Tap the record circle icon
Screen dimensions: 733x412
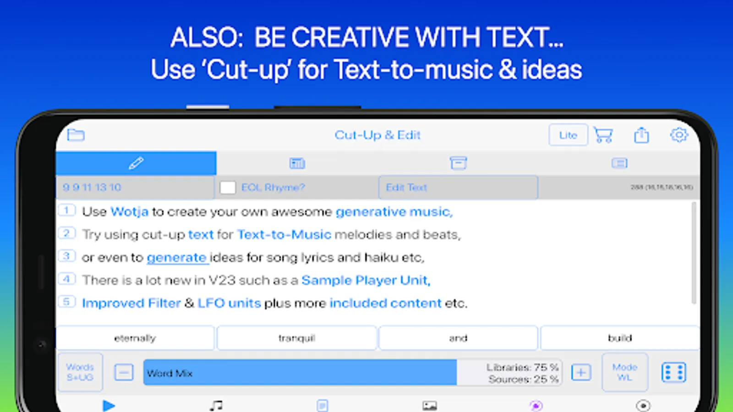tap(643, 406)
